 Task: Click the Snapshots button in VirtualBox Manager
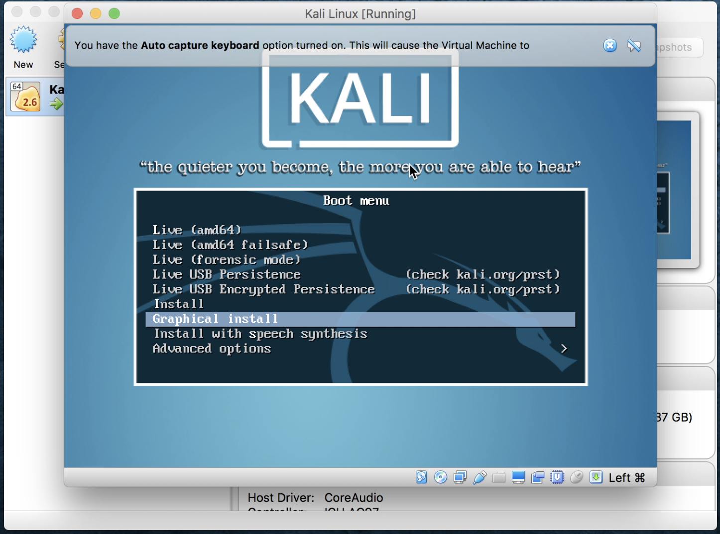coord(680,47)
